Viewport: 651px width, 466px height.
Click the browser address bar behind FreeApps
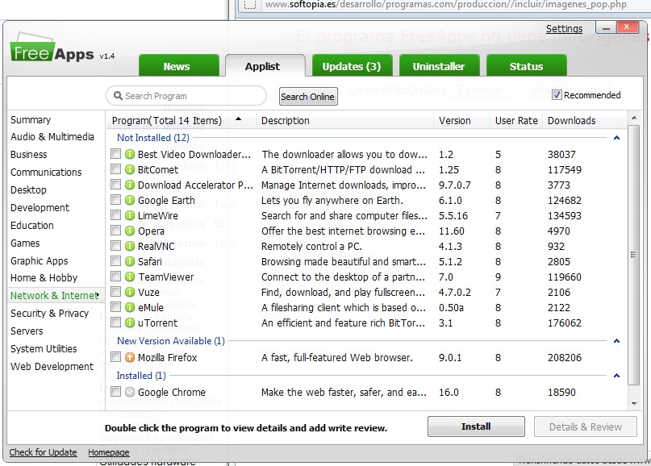coord(446,5)
